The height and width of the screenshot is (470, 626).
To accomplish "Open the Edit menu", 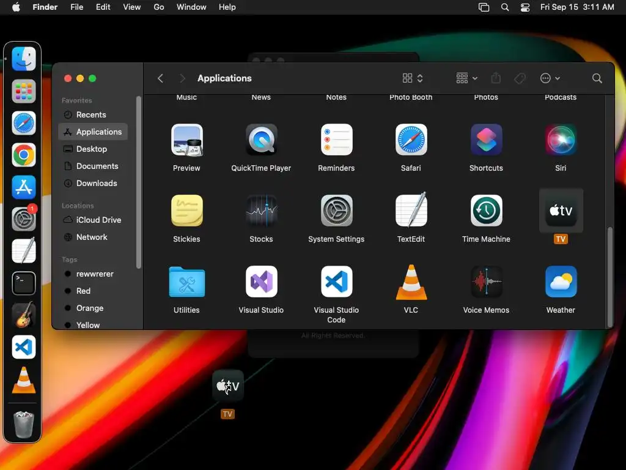I will (x=103, y=7).
